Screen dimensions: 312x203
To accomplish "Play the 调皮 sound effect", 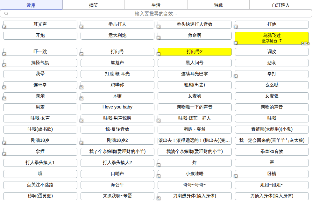I will coord(272,52).
